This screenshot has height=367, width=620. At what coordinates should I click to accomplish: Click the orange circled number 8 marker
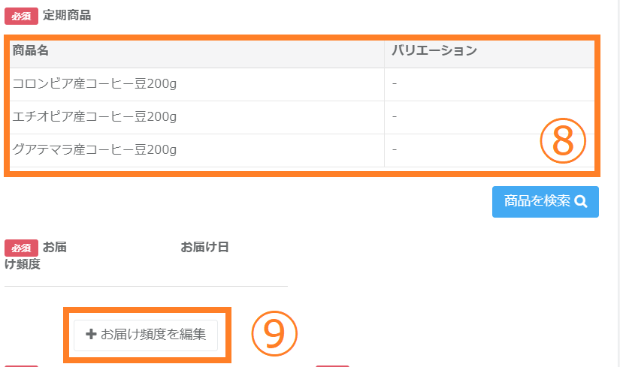563,140
